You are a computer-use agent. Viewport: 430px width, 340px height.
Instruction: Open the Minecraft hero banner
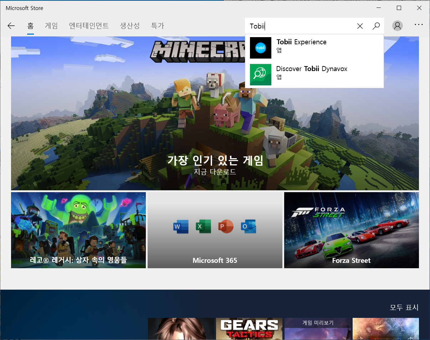215,113
